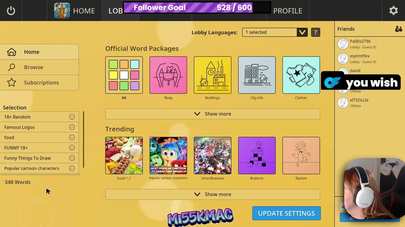
Task: Select the Buildings word package icon
Action: (x=213, y=75)
